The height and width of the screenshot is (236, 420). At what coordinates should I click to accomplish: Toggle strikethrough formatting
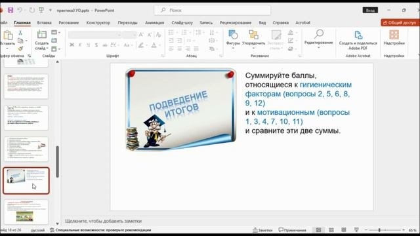pos(105,45)
